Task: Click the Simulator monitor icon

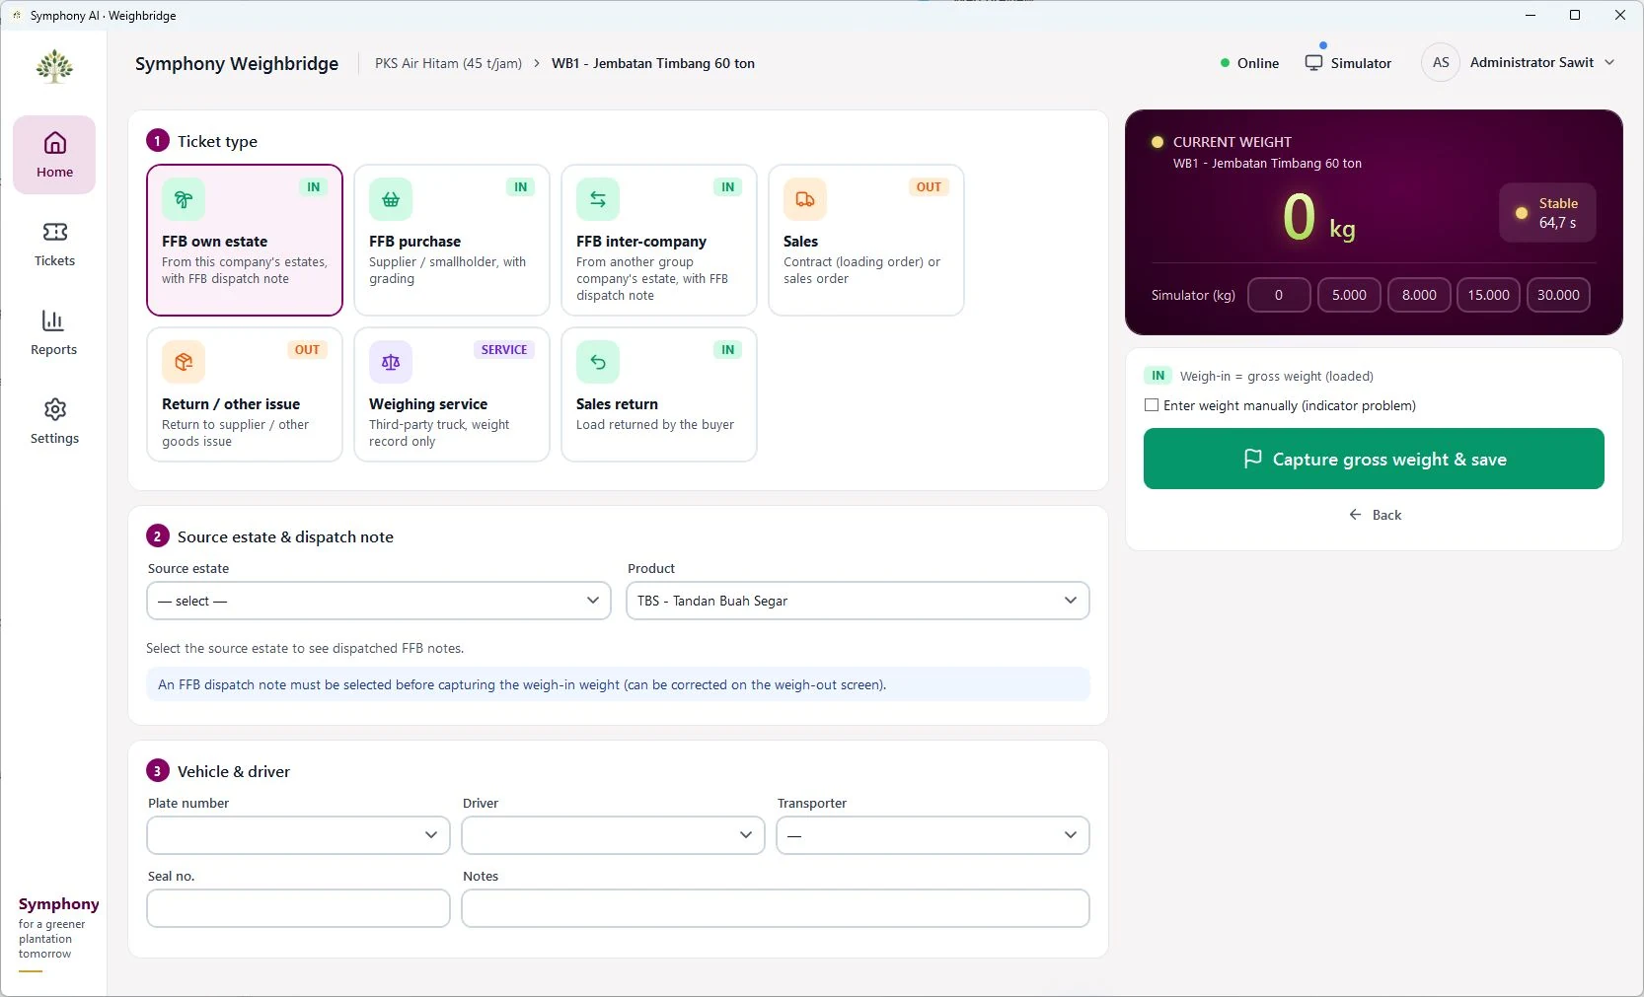Action: click(1313, 62)
